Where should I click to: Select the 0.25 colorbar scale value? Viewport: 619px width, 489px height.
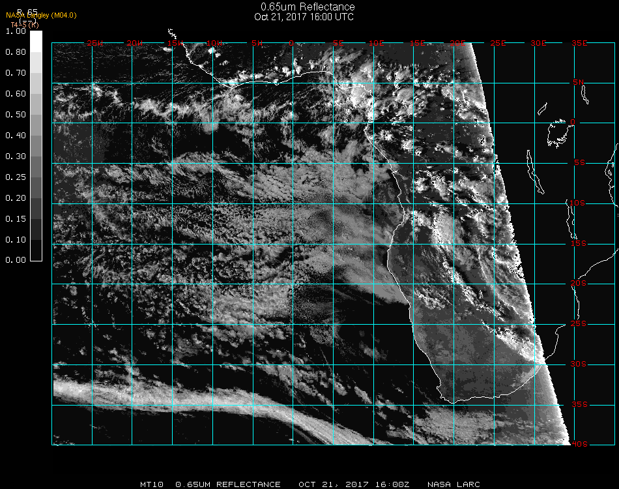coord(16,177)
